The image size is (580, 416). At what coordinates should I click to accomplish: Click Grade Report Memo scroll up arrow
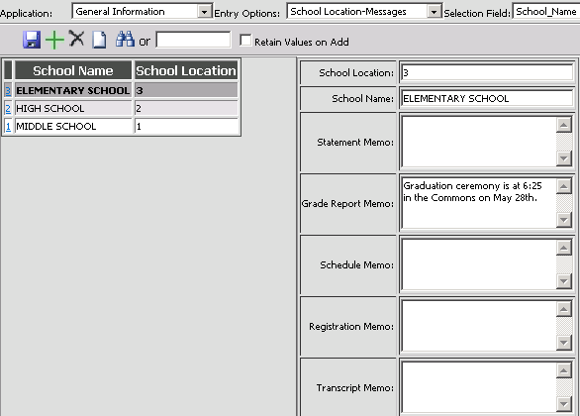pyautogui.click(x=564, y=186)
